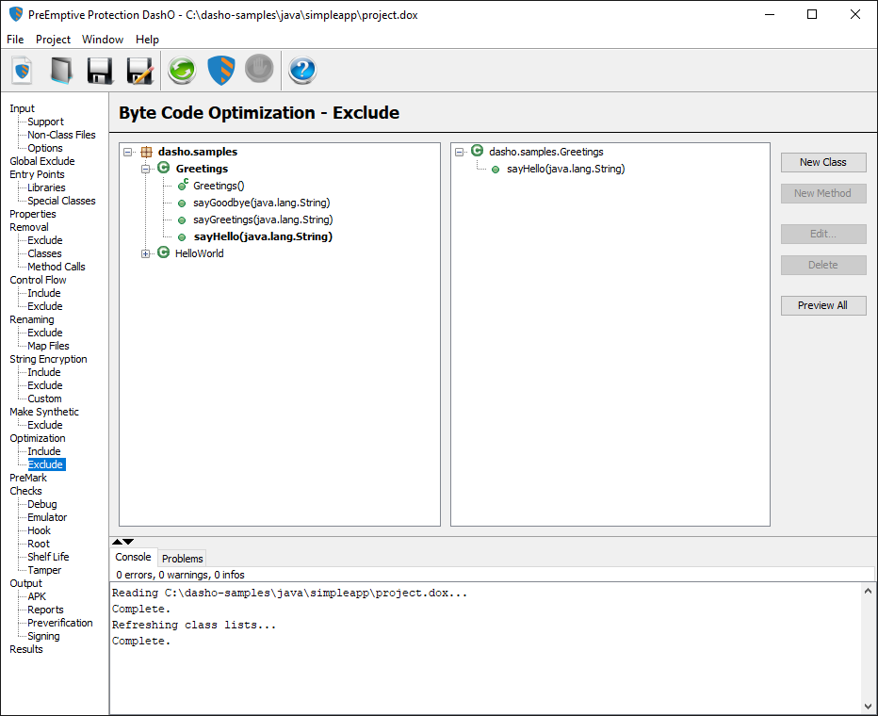Select Libraries under Entry Points
The height and width of the screenshot is (716, 878).
tap(46, 188)
